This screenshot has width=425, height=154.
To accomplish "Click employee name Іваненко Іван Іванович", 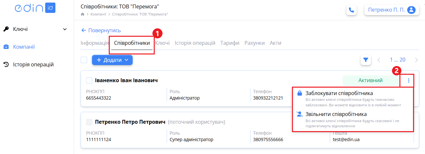I will coord(127,81).
